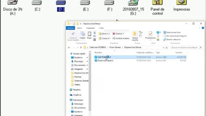Click Propiedades checkmark icon
Viewport: 206px width, 116px height.
click(x=150, y=34)
